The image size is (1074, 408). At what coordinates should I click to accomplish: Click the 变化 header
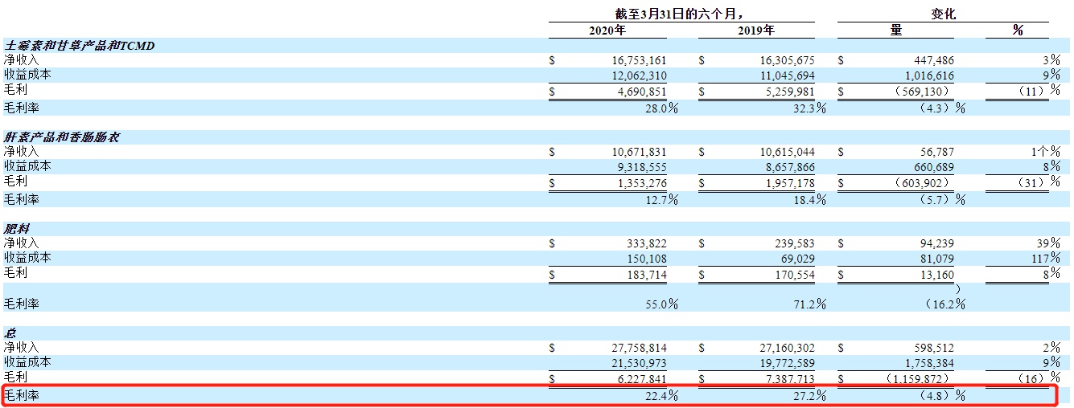pyautogui.click(x=944, y=14)
